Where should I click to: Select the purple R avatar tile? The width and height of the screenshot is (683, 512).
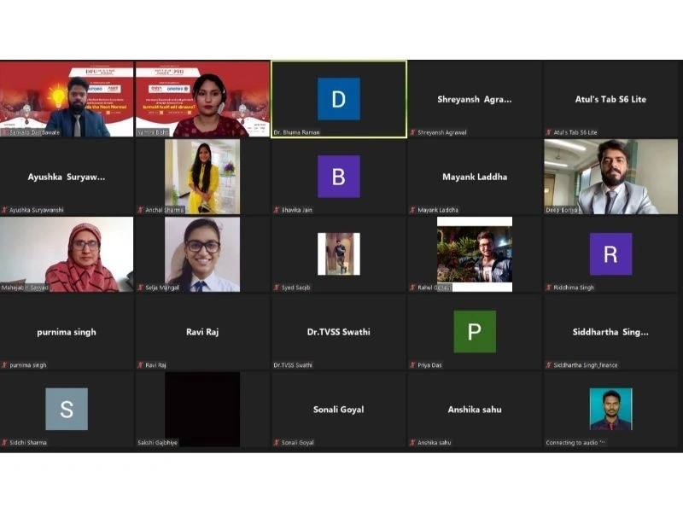[x=610, y=253]
